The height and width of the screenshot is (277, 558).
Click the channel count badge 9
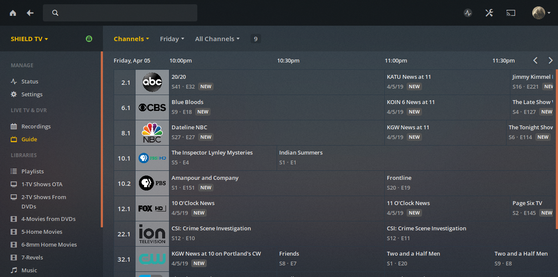(255, 39)
